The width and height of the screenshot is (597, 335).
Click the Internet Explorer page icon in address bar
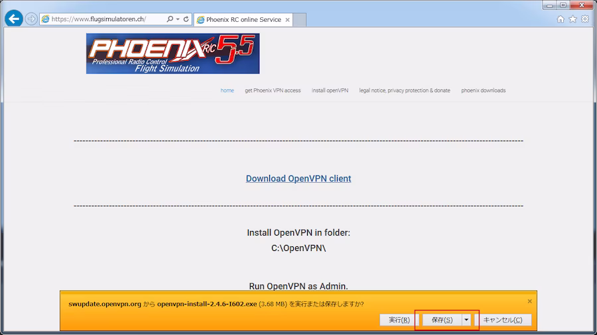coord(45,19)
